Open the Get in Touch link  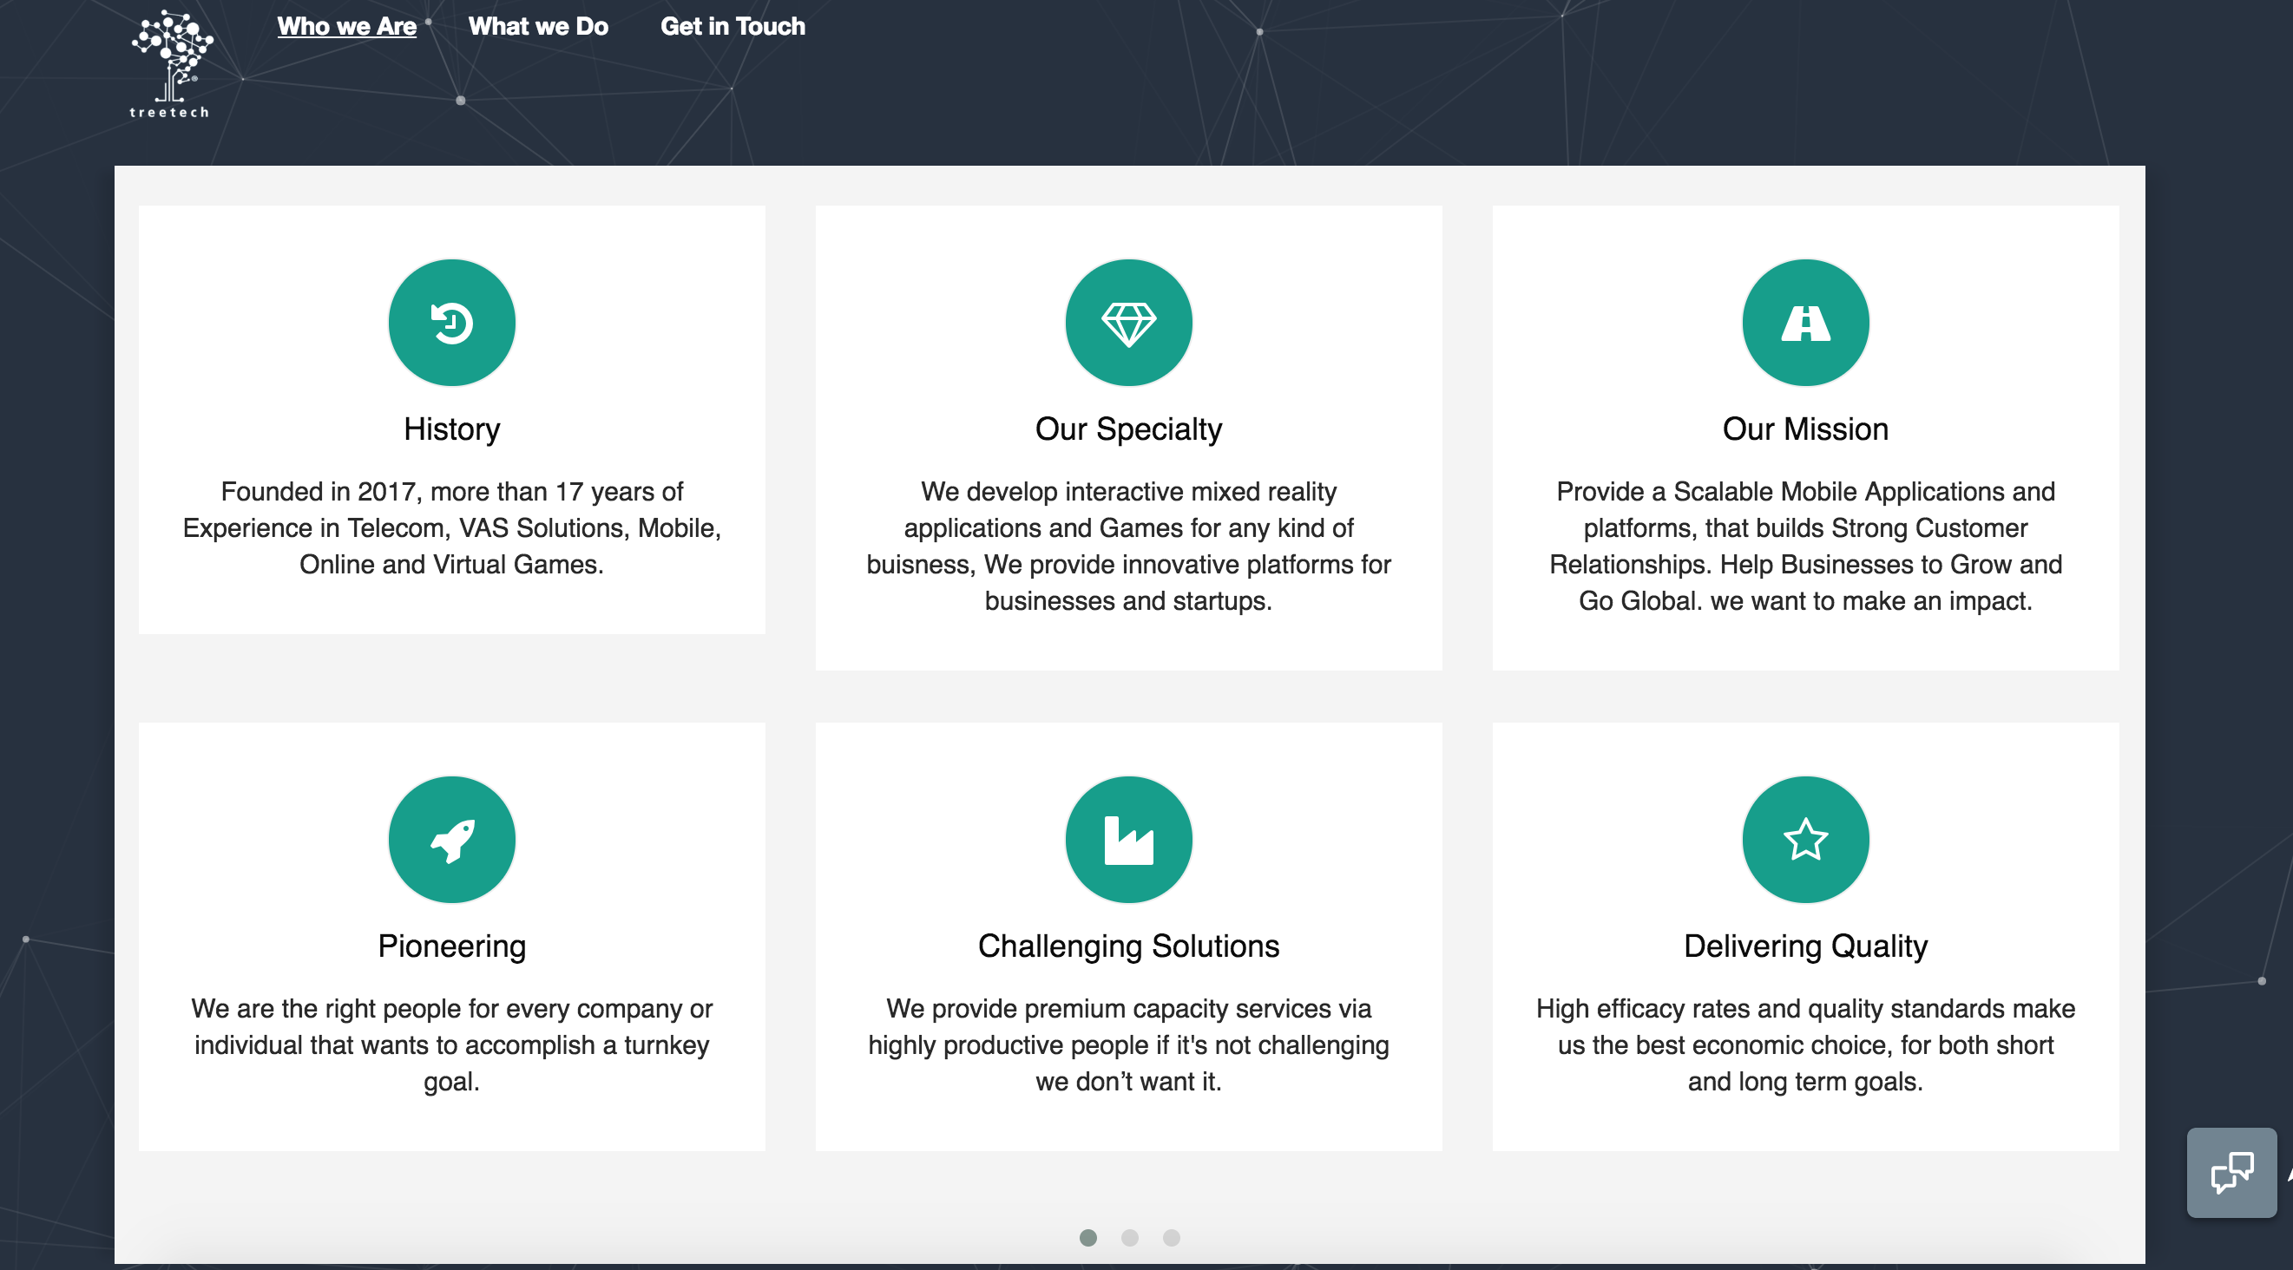point(732,26)
